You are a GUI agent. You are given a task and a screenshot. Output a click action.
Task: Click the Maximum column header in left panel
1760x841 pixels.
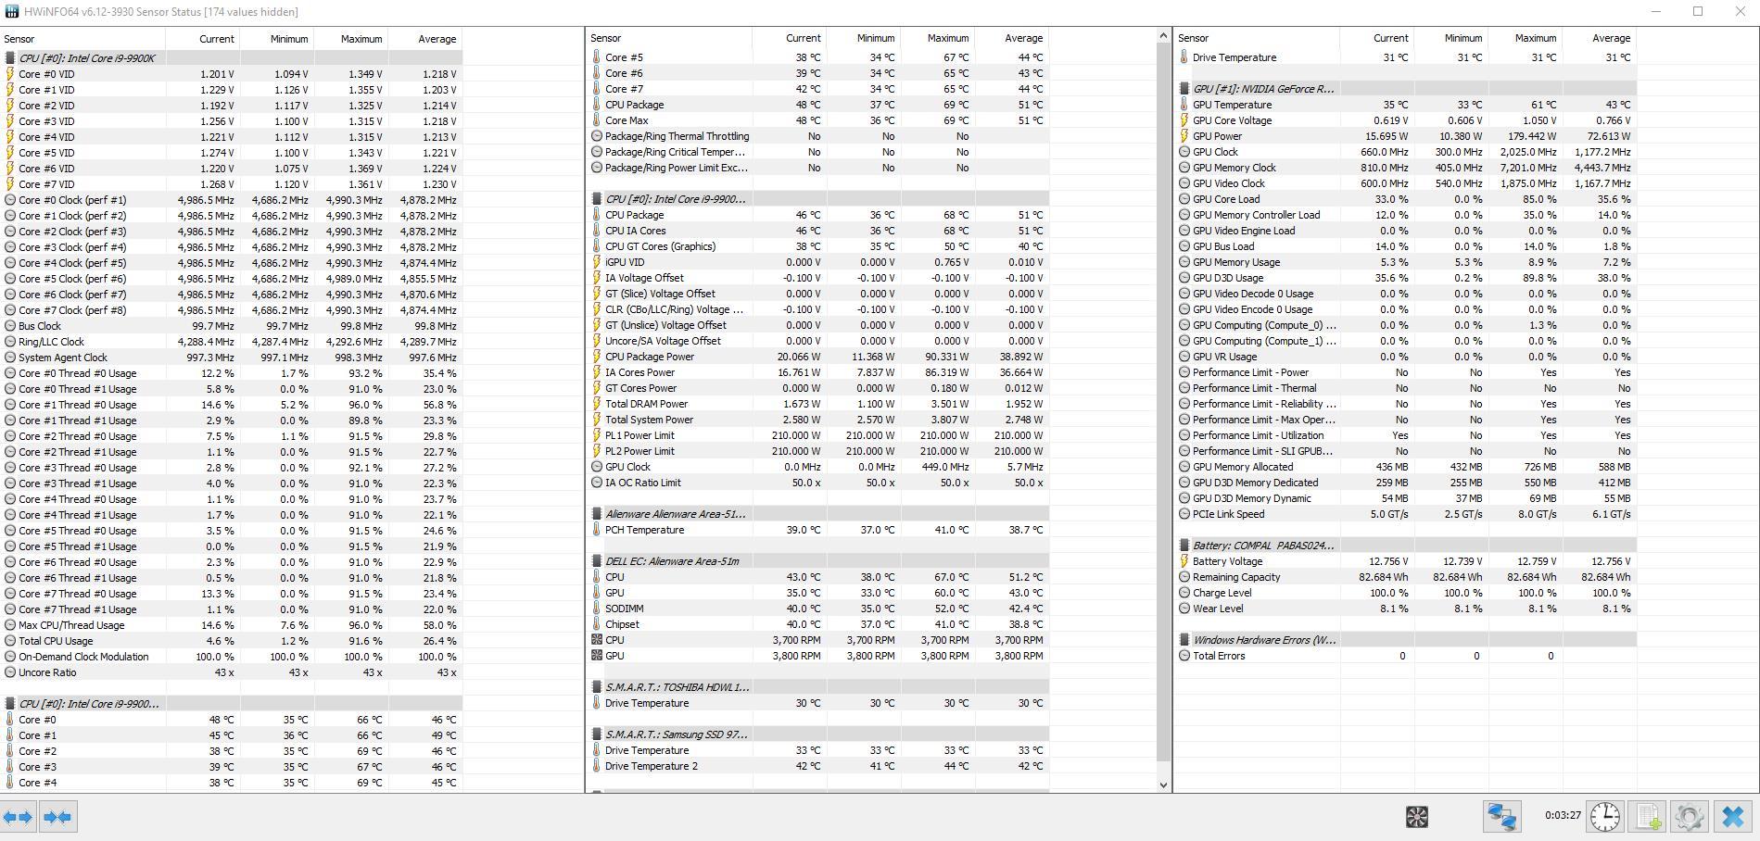click(x=361, y=39)
